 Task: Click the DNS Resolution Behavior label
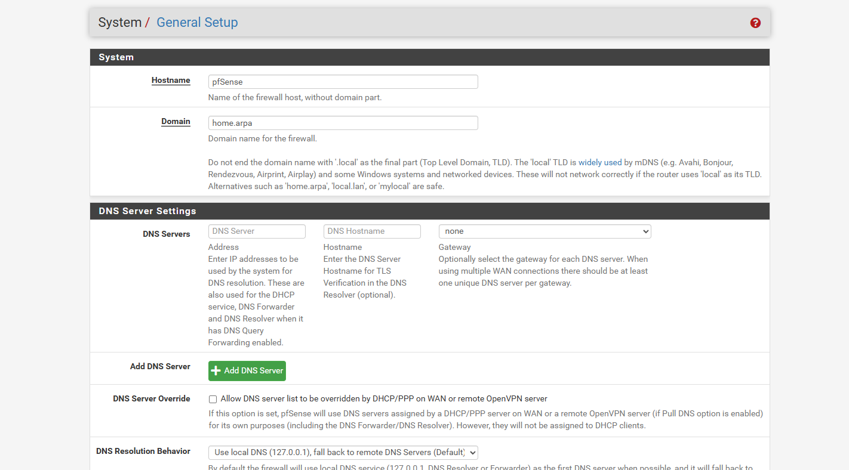coord(143,452)
